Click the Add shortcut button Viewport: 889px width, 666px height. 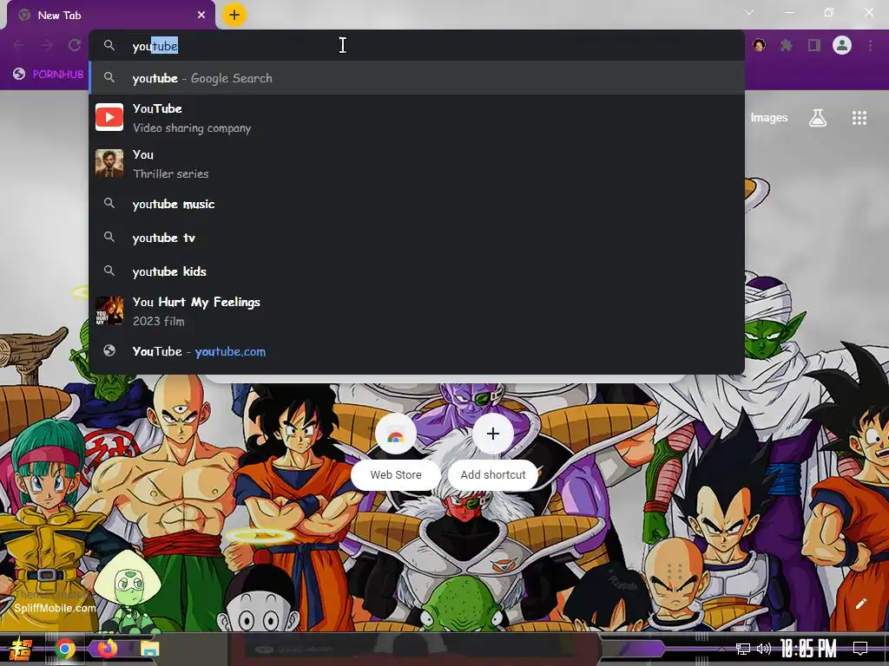click(493, 452)
